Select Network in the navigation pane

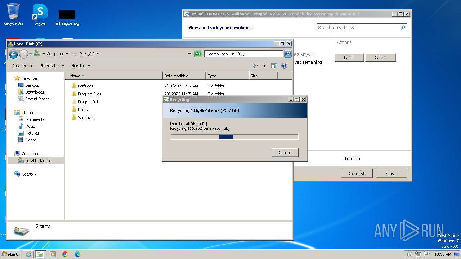point(29,174)
